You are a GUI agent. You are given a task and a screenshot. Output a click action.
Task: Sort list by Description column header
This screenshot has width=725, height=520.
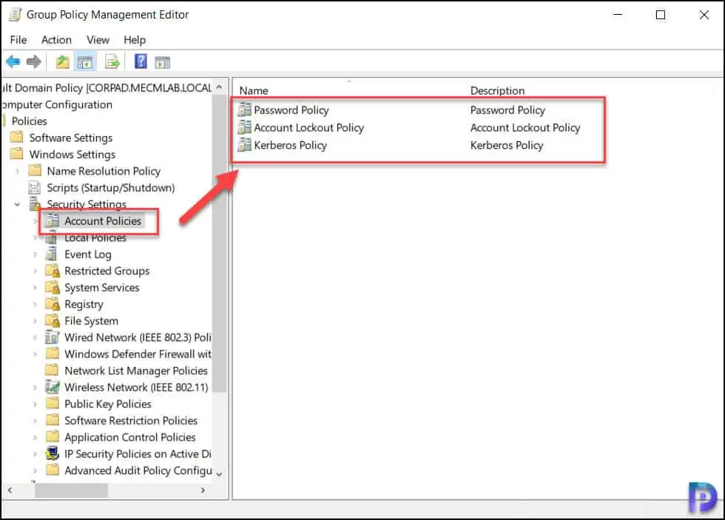tap(497, 90)
